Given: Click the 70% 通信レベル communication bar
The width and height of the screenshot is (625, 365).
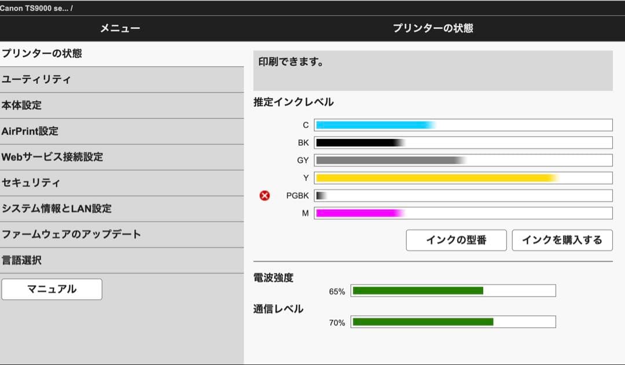Looking at the screenshot, I should 454,322.
